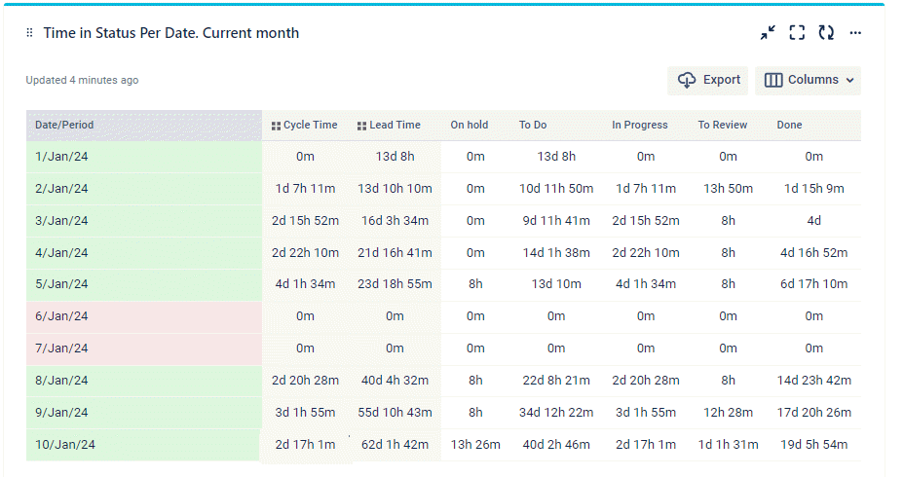Click the grid icon beside Lead Time
Viewport: 904px width, 477px height.
[362, 126]
